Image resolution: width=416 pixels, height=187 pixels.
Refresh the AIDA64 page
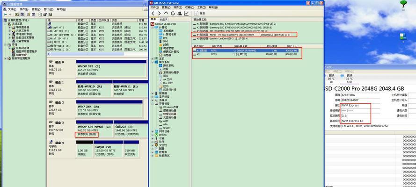point(173,13)
